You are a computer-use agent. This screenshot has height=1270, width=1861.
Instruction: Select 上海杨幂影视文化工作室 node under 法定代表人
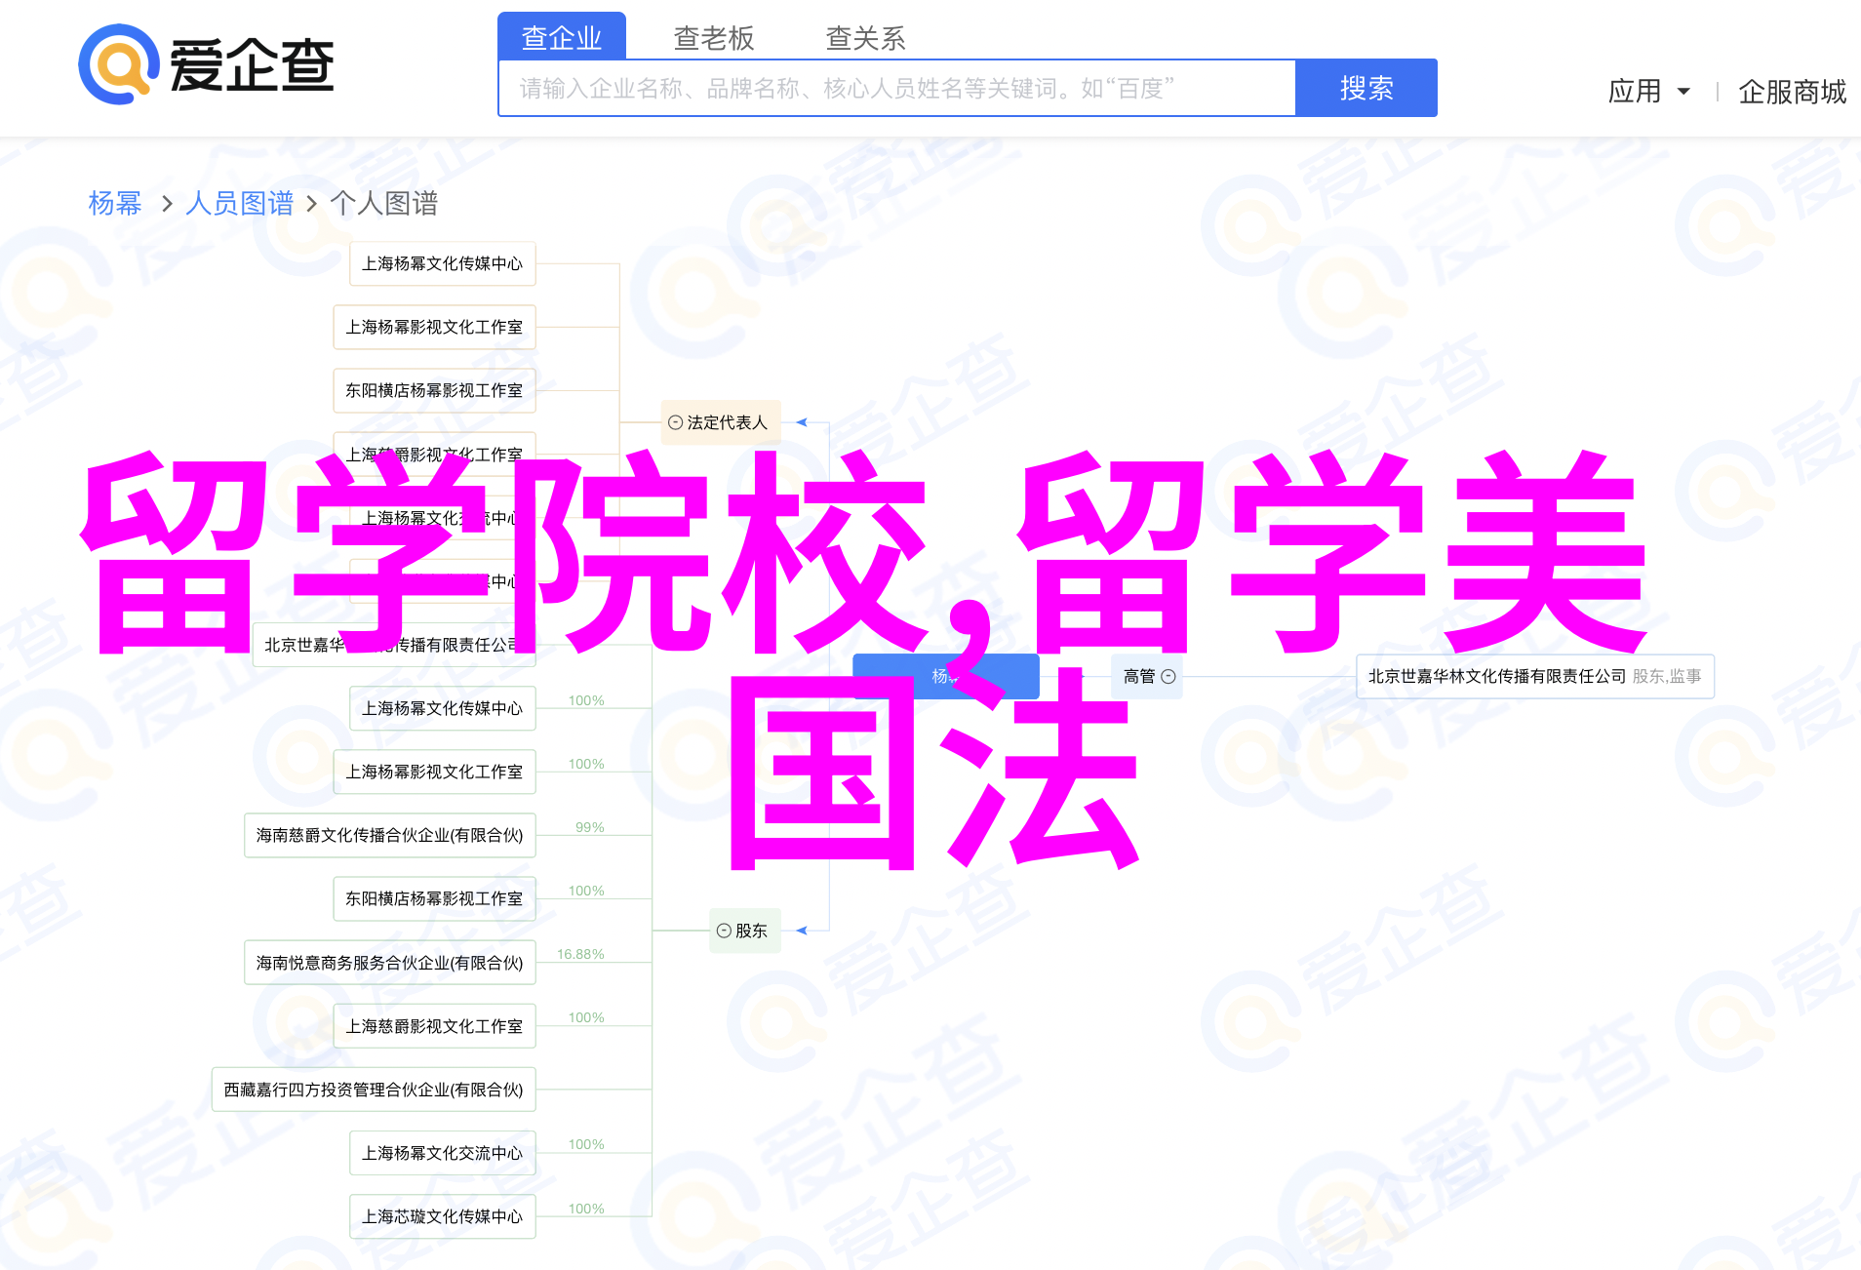435,327
